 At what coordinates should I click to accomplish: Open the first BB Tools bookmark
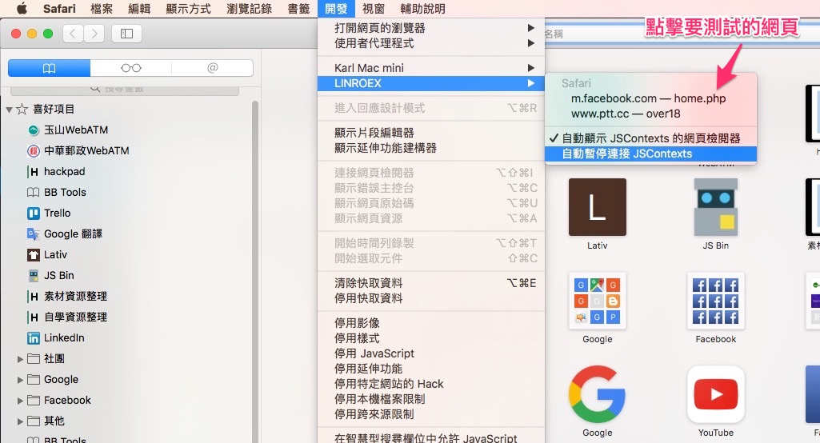click(57, 193)
